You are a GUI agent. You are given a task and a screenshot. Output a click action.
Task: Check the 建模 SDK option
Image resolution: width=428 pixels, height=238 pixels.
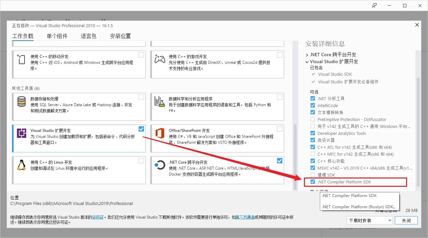(313, 175)
